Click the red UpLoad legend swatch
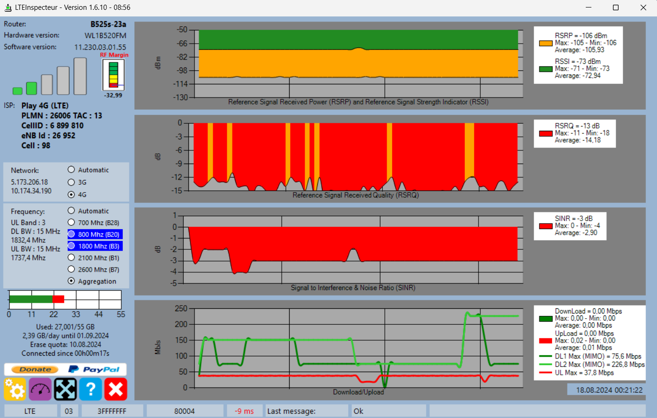Viewport: 657px width, 418px height. click(x=545, y=341)
